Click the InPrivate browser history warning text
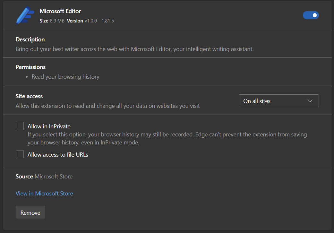 [x=167, y=138]
